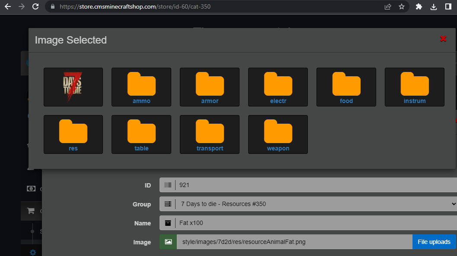Open the armor folder

210,87
